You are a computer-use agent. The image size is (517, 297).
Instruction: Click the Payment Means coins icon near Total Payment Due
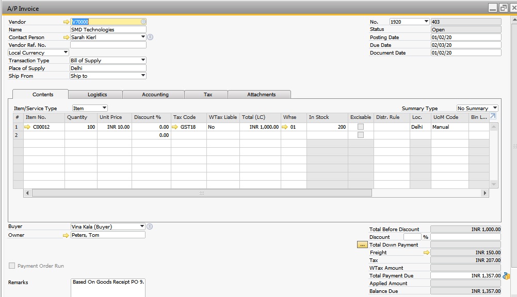(x=505, y=276)
